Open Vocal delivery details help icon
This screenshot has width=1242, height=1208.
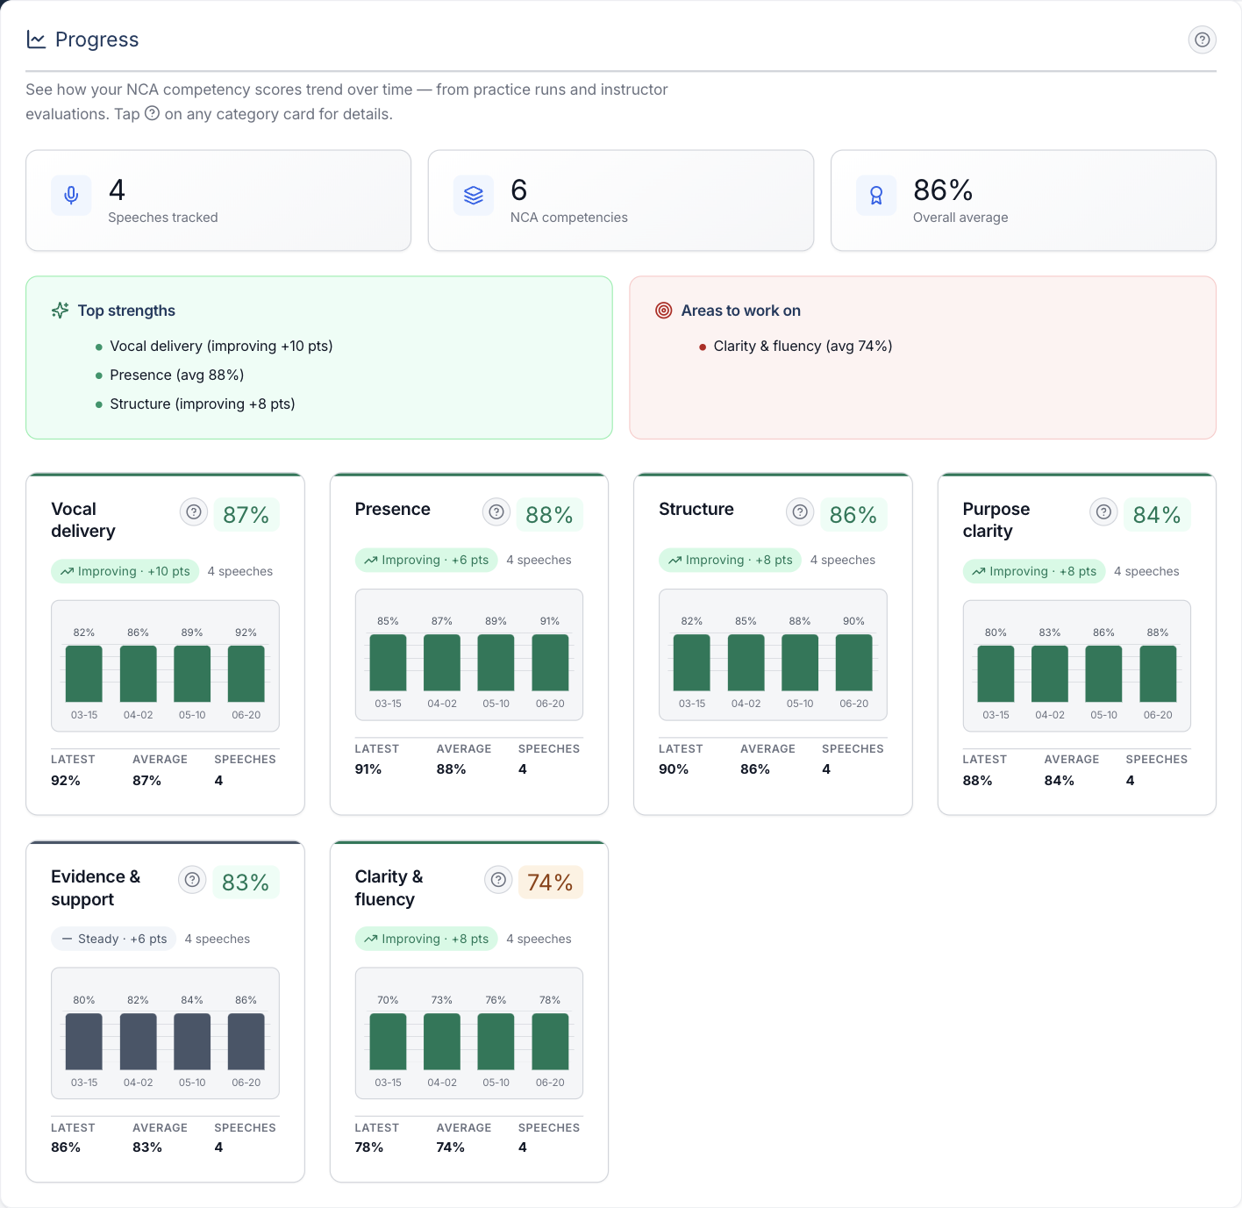pos(194,512)
